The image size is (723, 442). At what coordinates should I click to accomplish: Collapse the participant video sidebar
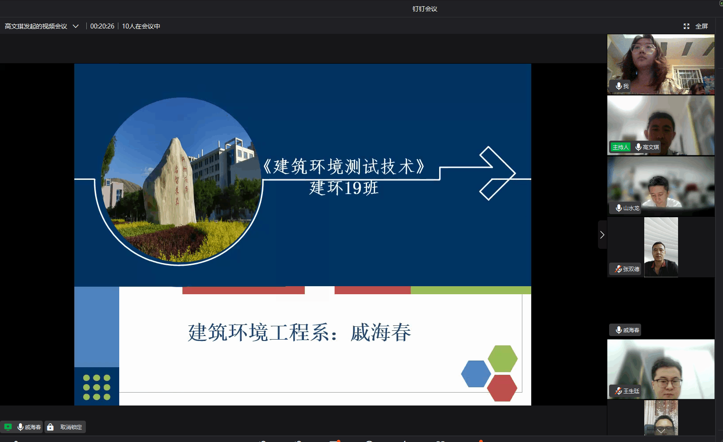(x=602, y=235)
